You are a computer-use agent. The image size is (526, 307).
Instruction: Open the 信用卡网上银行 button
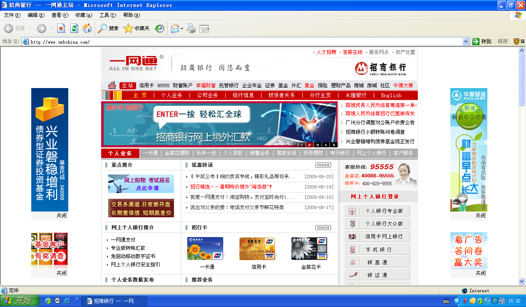point(378,237)
